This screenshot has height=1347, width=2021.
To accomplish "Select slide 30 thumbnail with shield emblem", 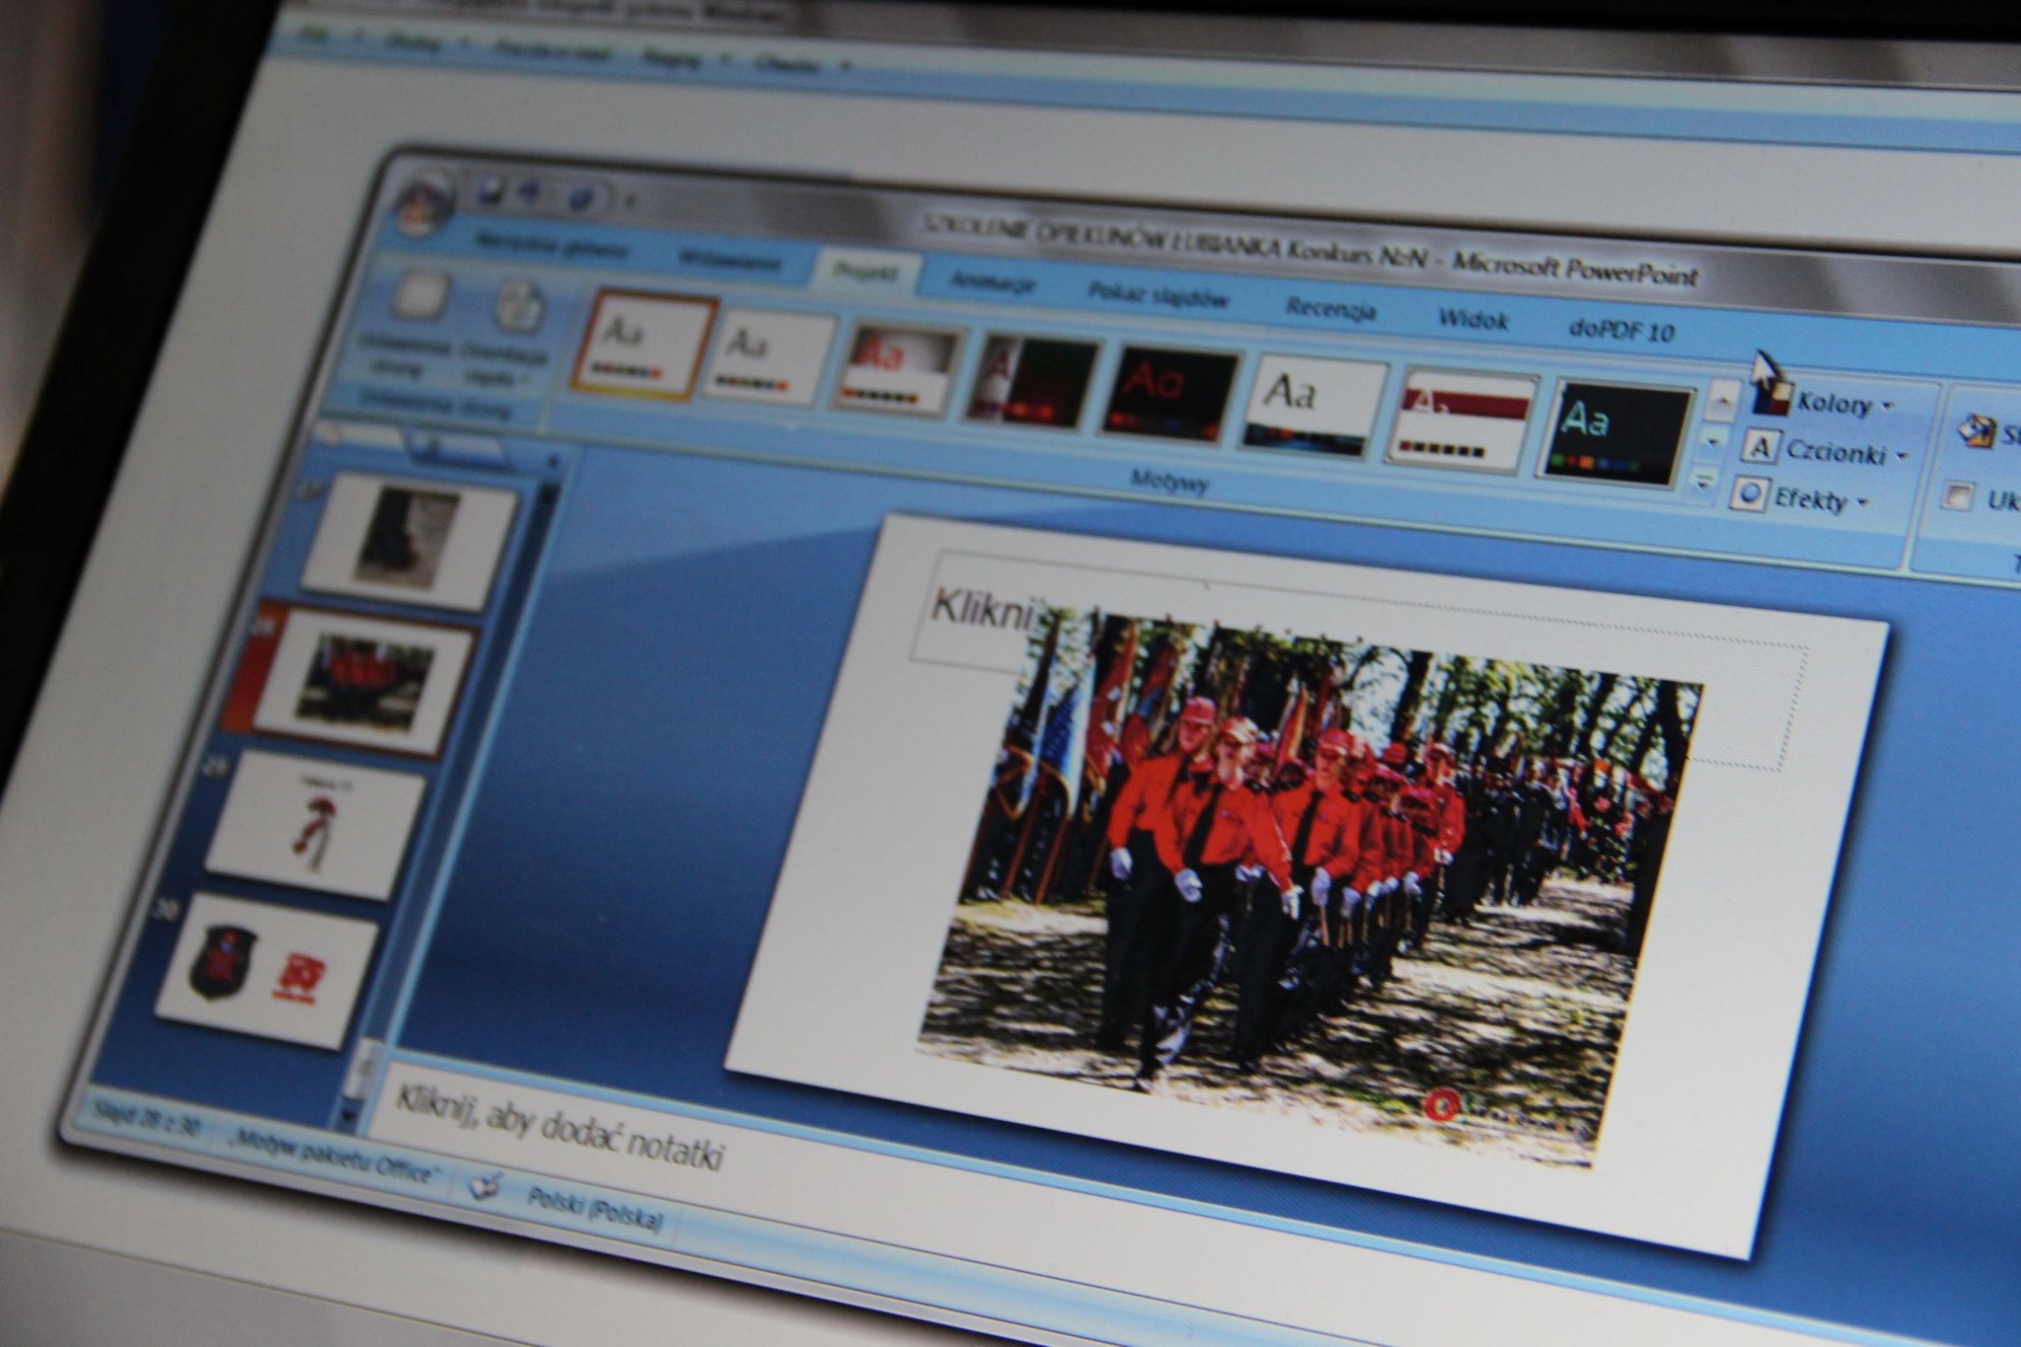I will point(266,968).
